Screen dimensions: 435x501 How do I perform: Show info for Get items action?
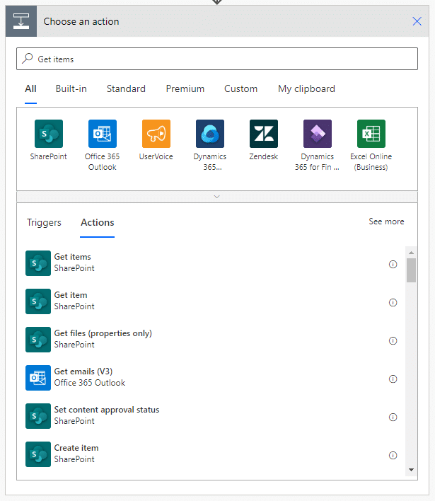click(x=393, y=264)
